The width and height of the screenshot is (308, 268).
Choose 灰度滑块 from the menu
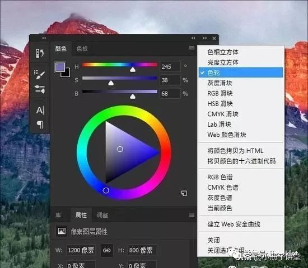(x=241, y=83)
